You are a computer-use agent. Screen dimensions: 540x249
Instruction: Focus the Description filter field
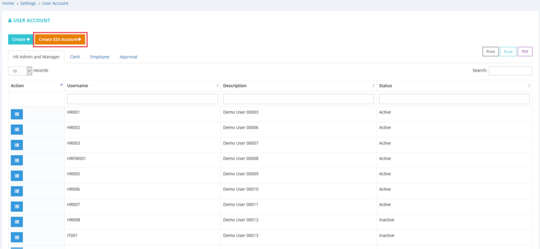click(298, 99)
